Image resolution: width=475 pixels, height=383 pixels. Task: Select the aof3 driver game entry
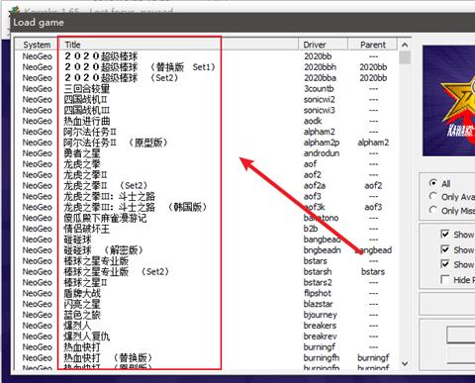coord(207,196)
